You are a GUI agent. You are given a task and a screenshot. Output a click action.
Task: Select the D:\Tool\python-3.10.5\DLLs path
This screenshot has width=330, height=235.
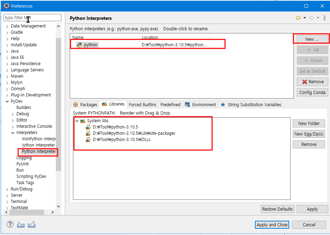coord(121,140)
